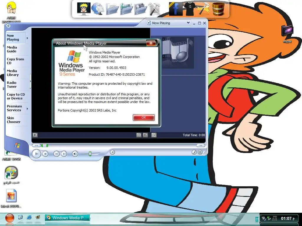The width and height of the screenshot is (302, 226).
Task: Open the latest 26870 file icon
Action: (11, 198)
